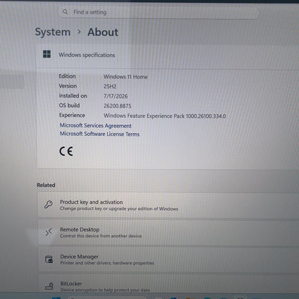This screenshot has height=299, width=299.
Task: Select the highlighted item in the left sidebar
Action: [12, 81]
